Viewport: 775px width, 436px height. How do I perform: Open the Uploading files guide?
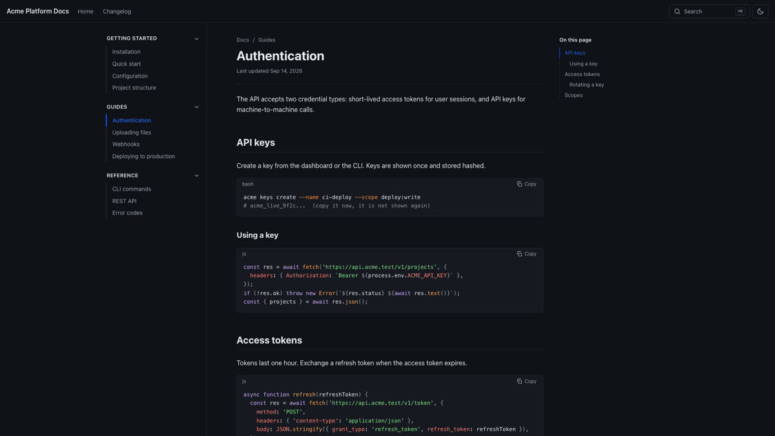132,132
